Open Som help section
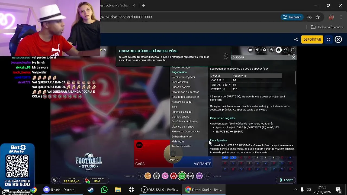 click(174, 107)
